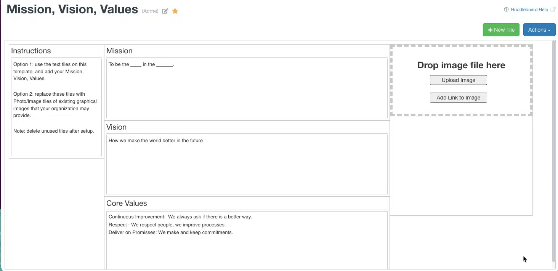Viewport: 558px width, 271px height.
Task: Click the Add Link to Image button
Action: 458,98
